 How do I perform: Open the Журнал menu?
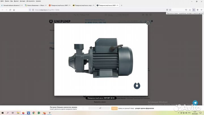16,1
